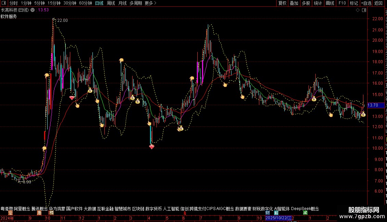The image size is (387, 222).
Task: Select the 30分钟 period tab
Action: click(x=70, y=3)
